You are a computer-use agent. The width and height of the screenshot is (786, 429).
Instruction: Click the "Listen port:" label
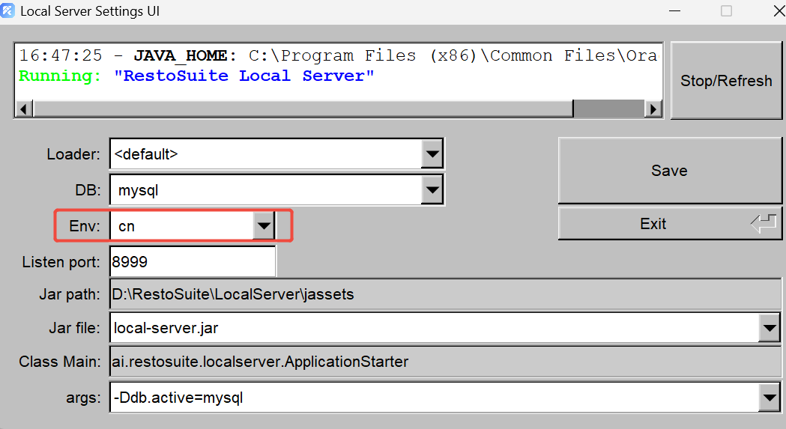click(61, 262)
